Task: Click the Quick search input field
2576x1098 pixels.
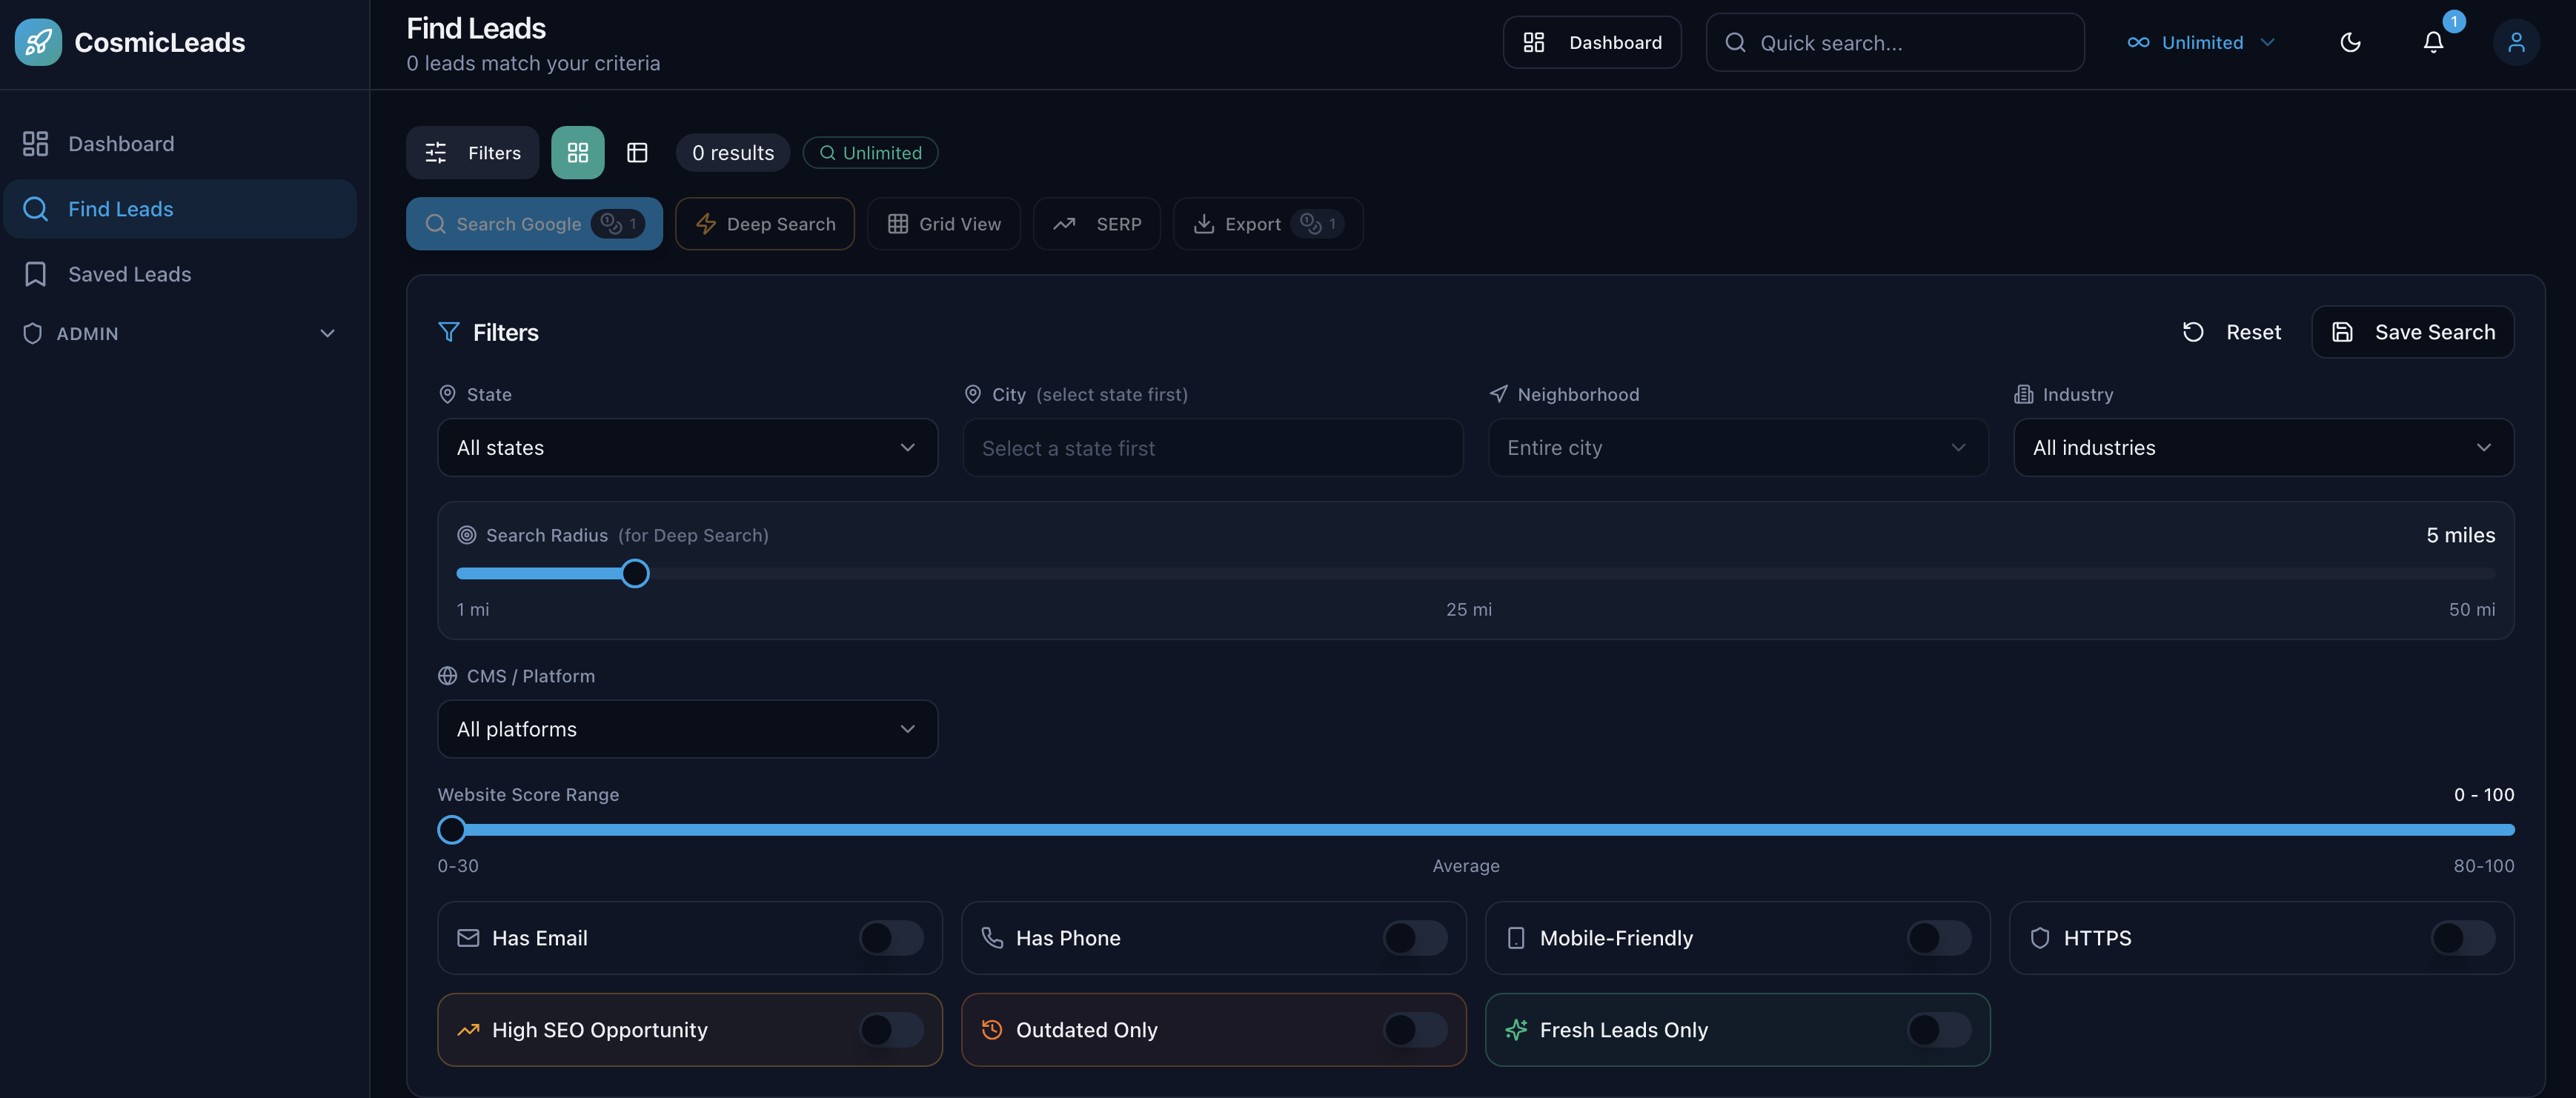Action: [x=1895, y=42]
